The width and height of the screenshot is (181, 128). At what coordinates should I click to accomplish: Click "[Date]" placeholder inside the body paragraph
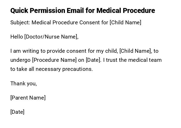click(x=93, y=60)
